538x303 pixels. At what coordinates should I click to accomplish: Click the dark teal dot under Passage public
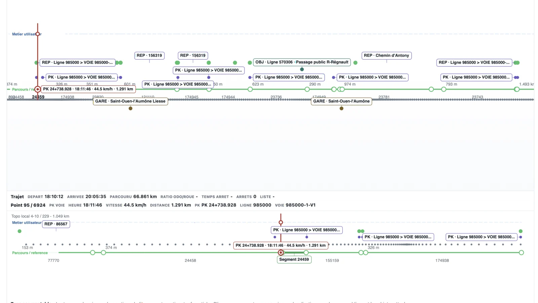coord(302,69)
